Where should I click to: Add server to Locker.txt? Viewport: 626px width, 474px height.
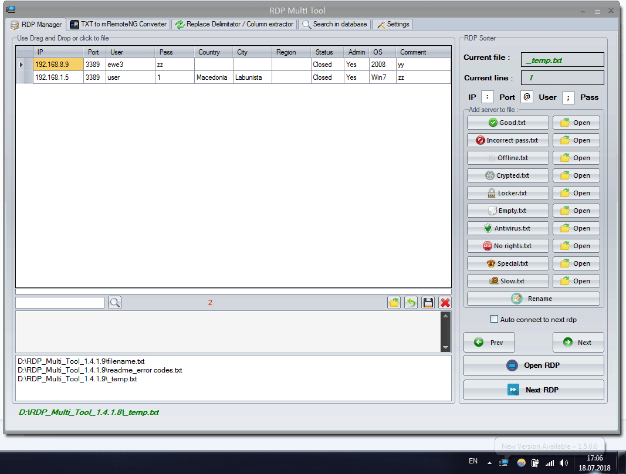click(508, 193)
